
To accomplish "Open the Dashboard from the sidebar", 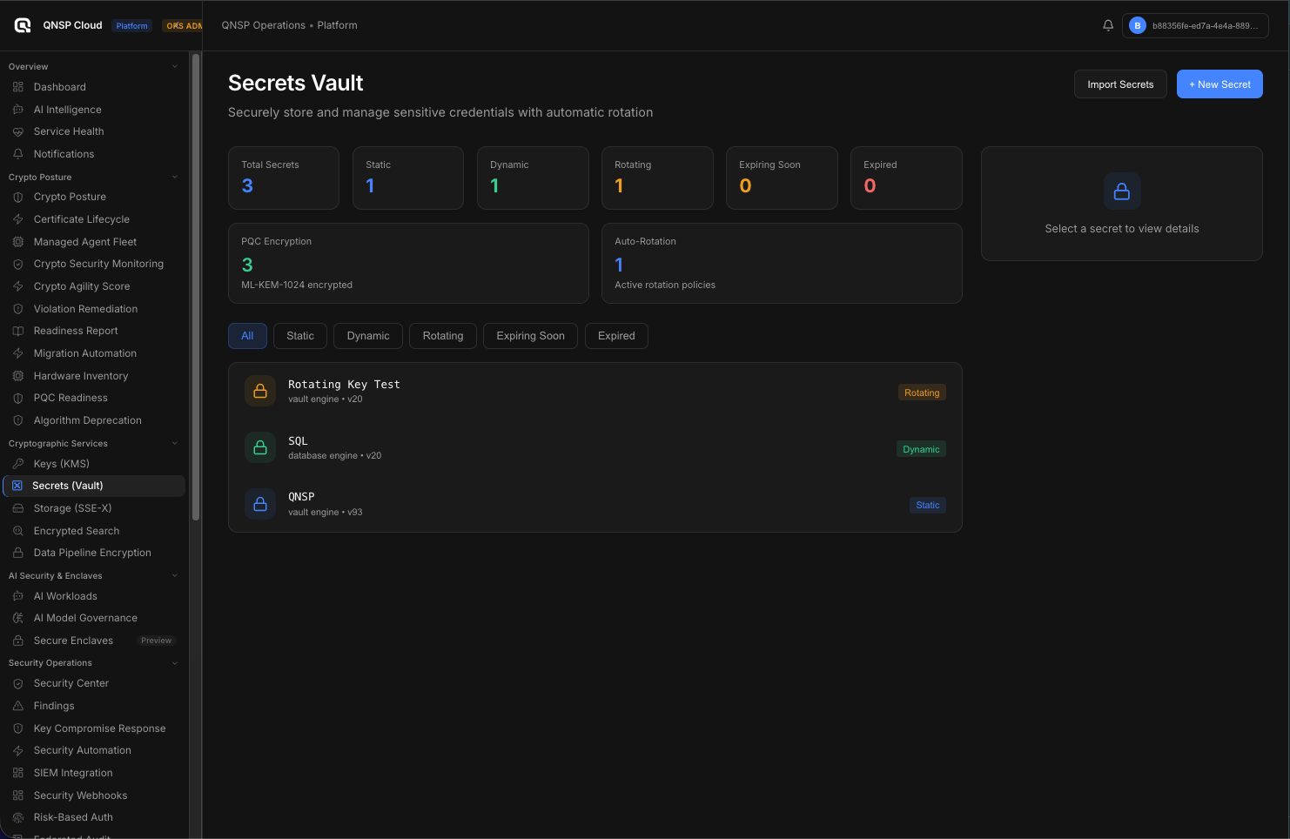I will tap(60, 86).
